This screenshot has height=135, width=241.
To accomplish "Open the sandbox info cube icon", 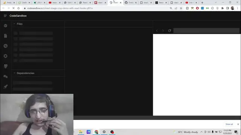I will [x=6, y=26].
